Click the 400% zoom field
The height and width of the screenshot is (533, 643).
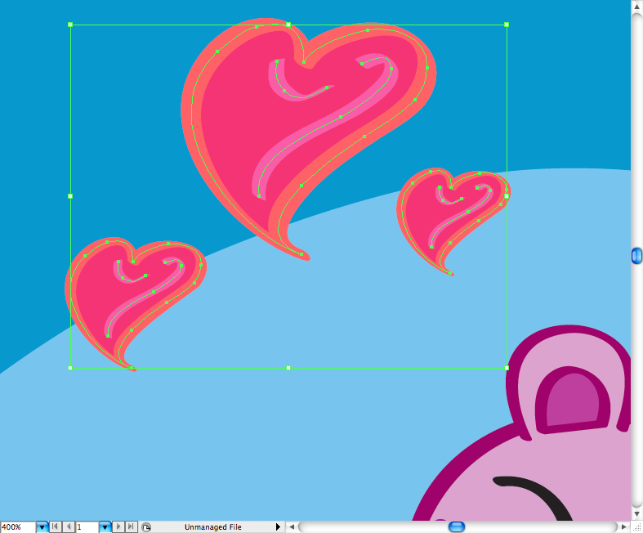click(x=17, y=527)
